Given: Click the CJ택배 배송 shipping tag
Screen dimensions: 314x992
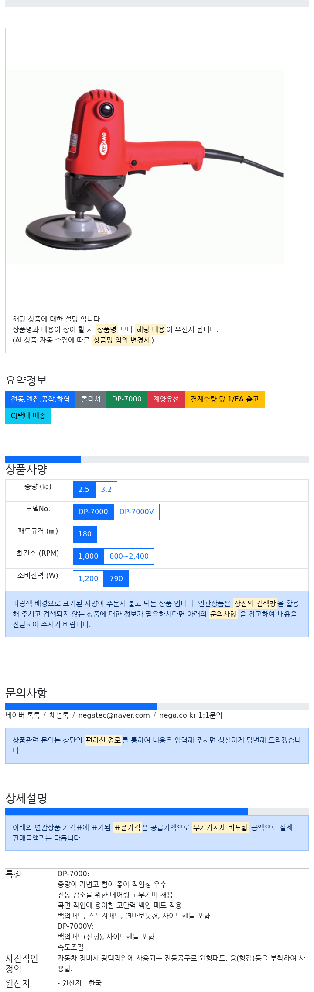Looking at the screenshot, I should [28, 416].
